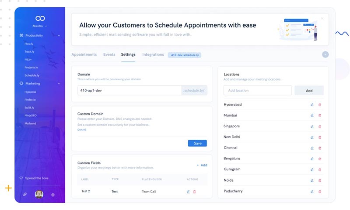Open the user avatar profile
This screenshot has height=210, width=350.
pyautogui.click(x=39, y=194)
